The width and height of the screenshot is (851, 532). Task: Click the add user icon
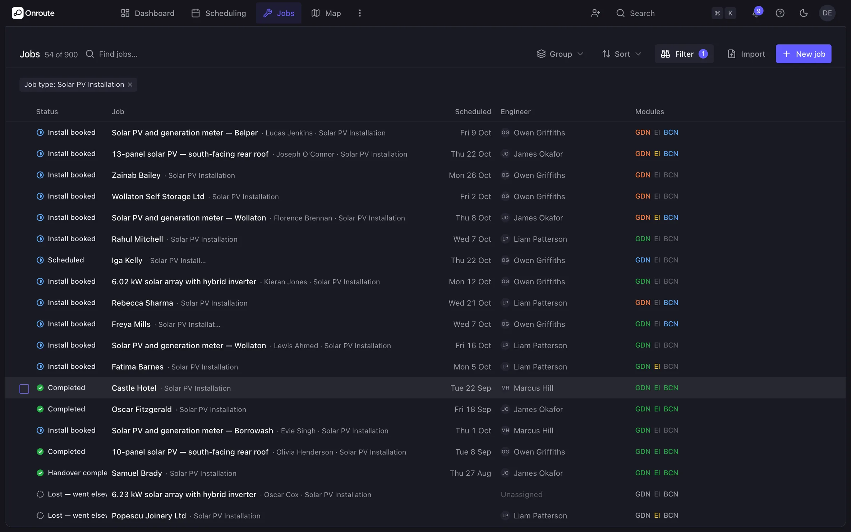pos(595,13)
